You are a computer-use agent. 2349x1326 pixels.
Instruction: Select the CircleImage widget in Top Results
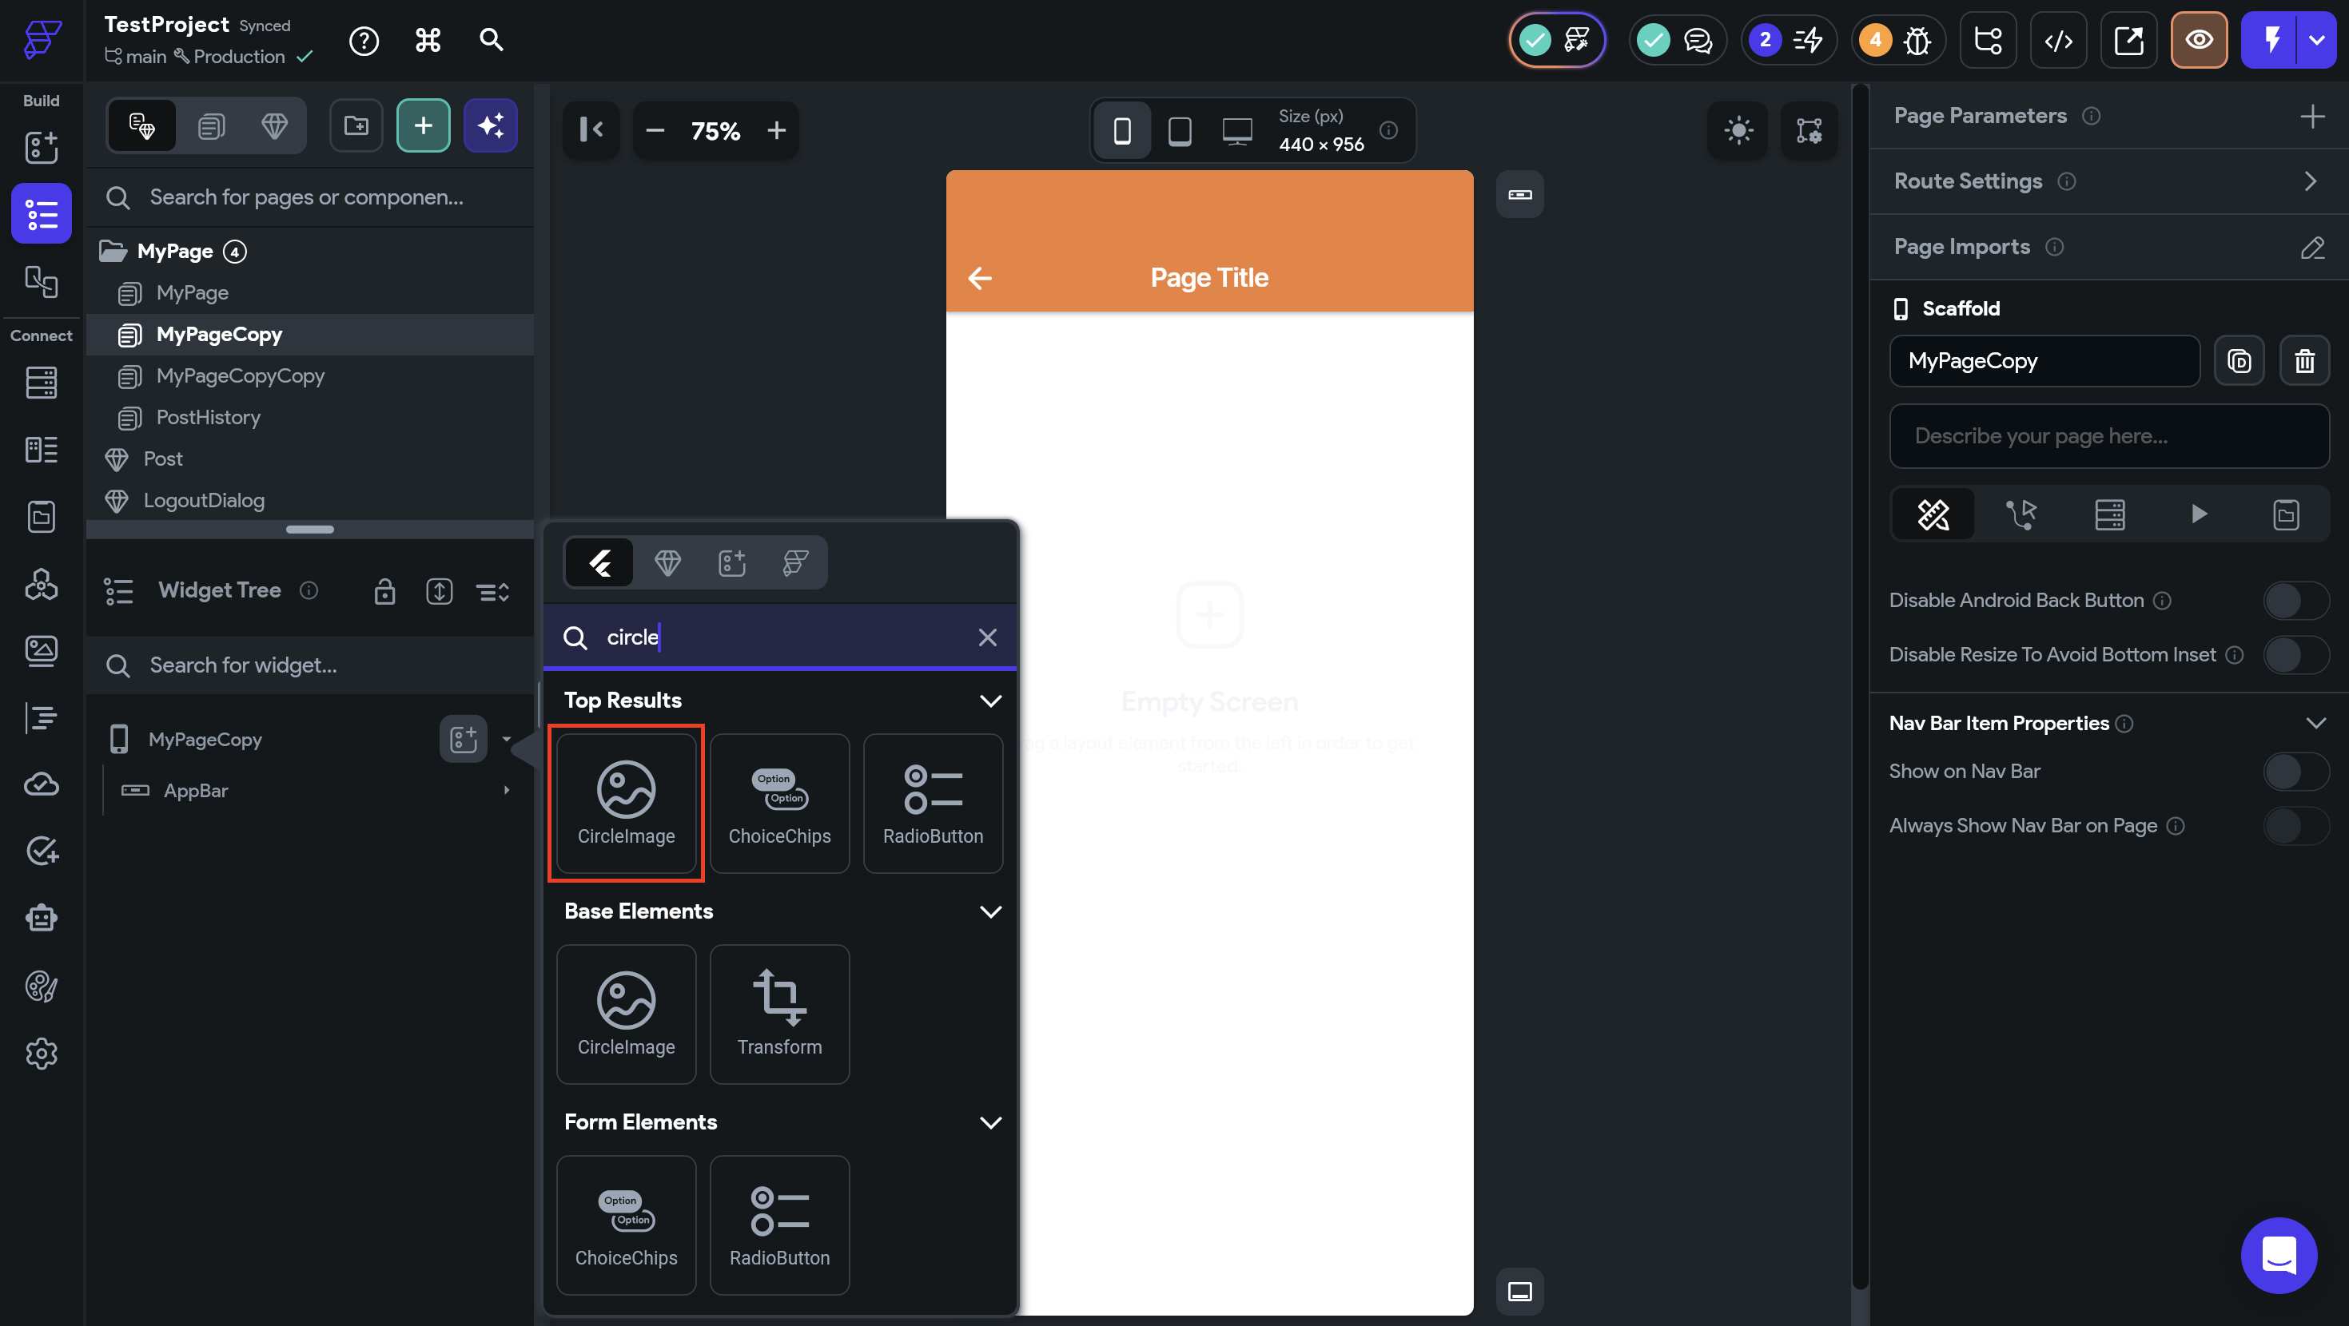[x=626, y=803]
